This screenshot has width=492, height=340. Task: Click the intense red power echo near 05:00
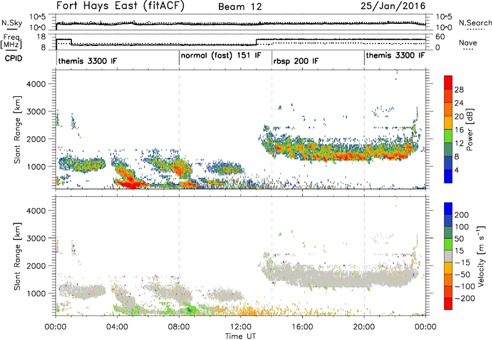131,184
